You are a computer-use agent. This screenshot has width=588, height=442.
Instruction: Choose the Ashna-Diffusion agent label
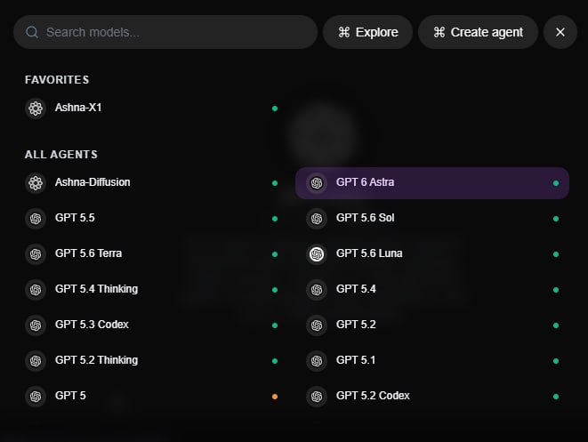pyautogui.click(x=93, y=182)
